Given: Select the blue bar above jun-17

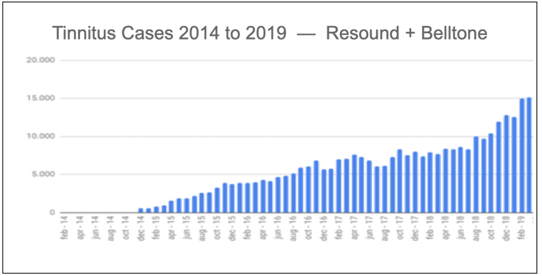Looking at the screenshot, I should coord(369,187).
